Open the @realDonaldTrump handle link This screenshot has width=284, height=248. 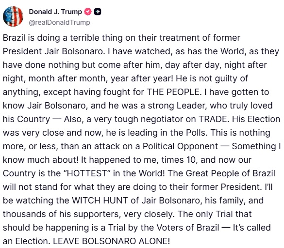click(59, 22)
